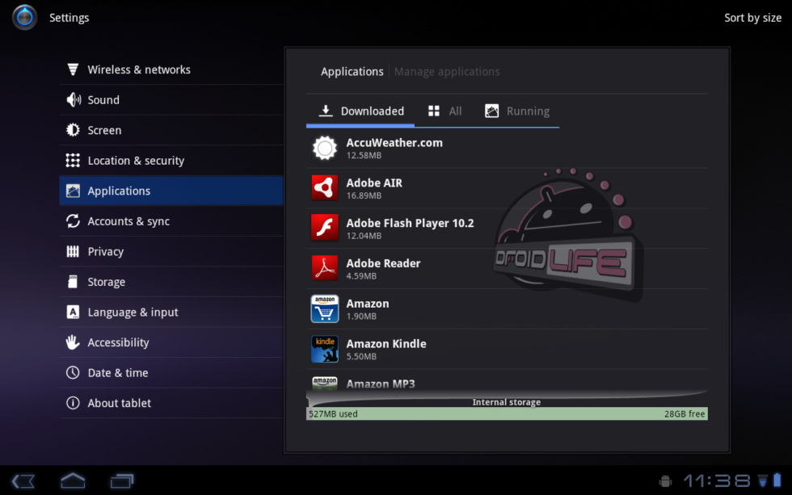The width and height of the screenshot is (792, 495).
Task: Click the 4.59MB size text
Action: pos(361,276)
